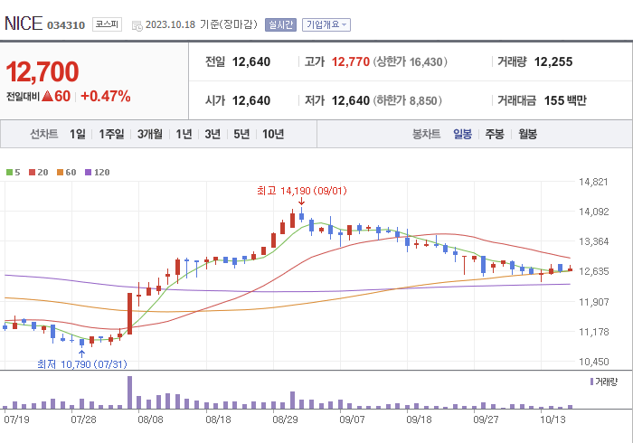Click the orange 60-day moving average swatch

pyautogui.click(x=61, y=173)
